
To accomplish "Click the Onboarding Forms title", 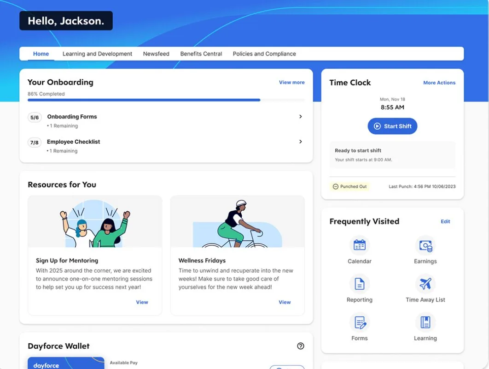I will [72, 117].
